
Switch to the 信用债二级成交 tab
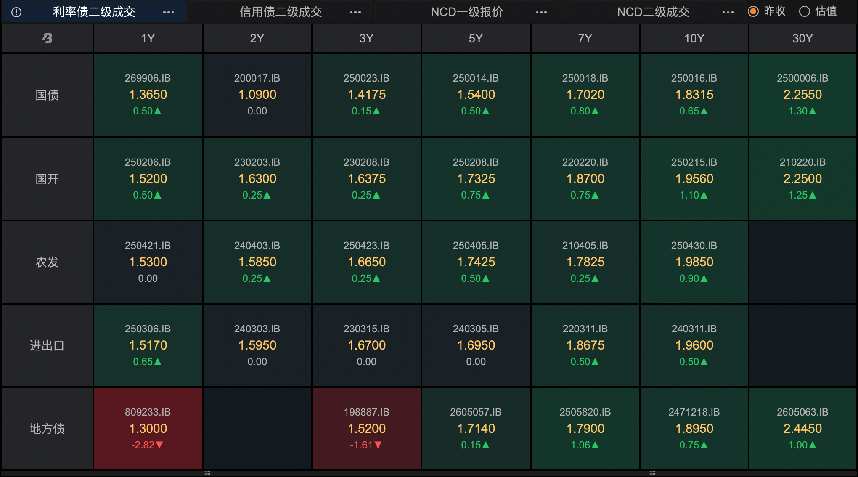pyautogui.click(x=281, y=12)
